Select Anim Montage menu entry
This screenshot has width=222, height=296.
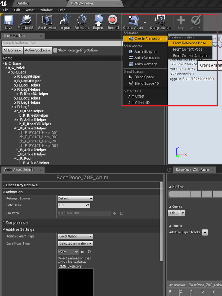[x=145, y=64]
